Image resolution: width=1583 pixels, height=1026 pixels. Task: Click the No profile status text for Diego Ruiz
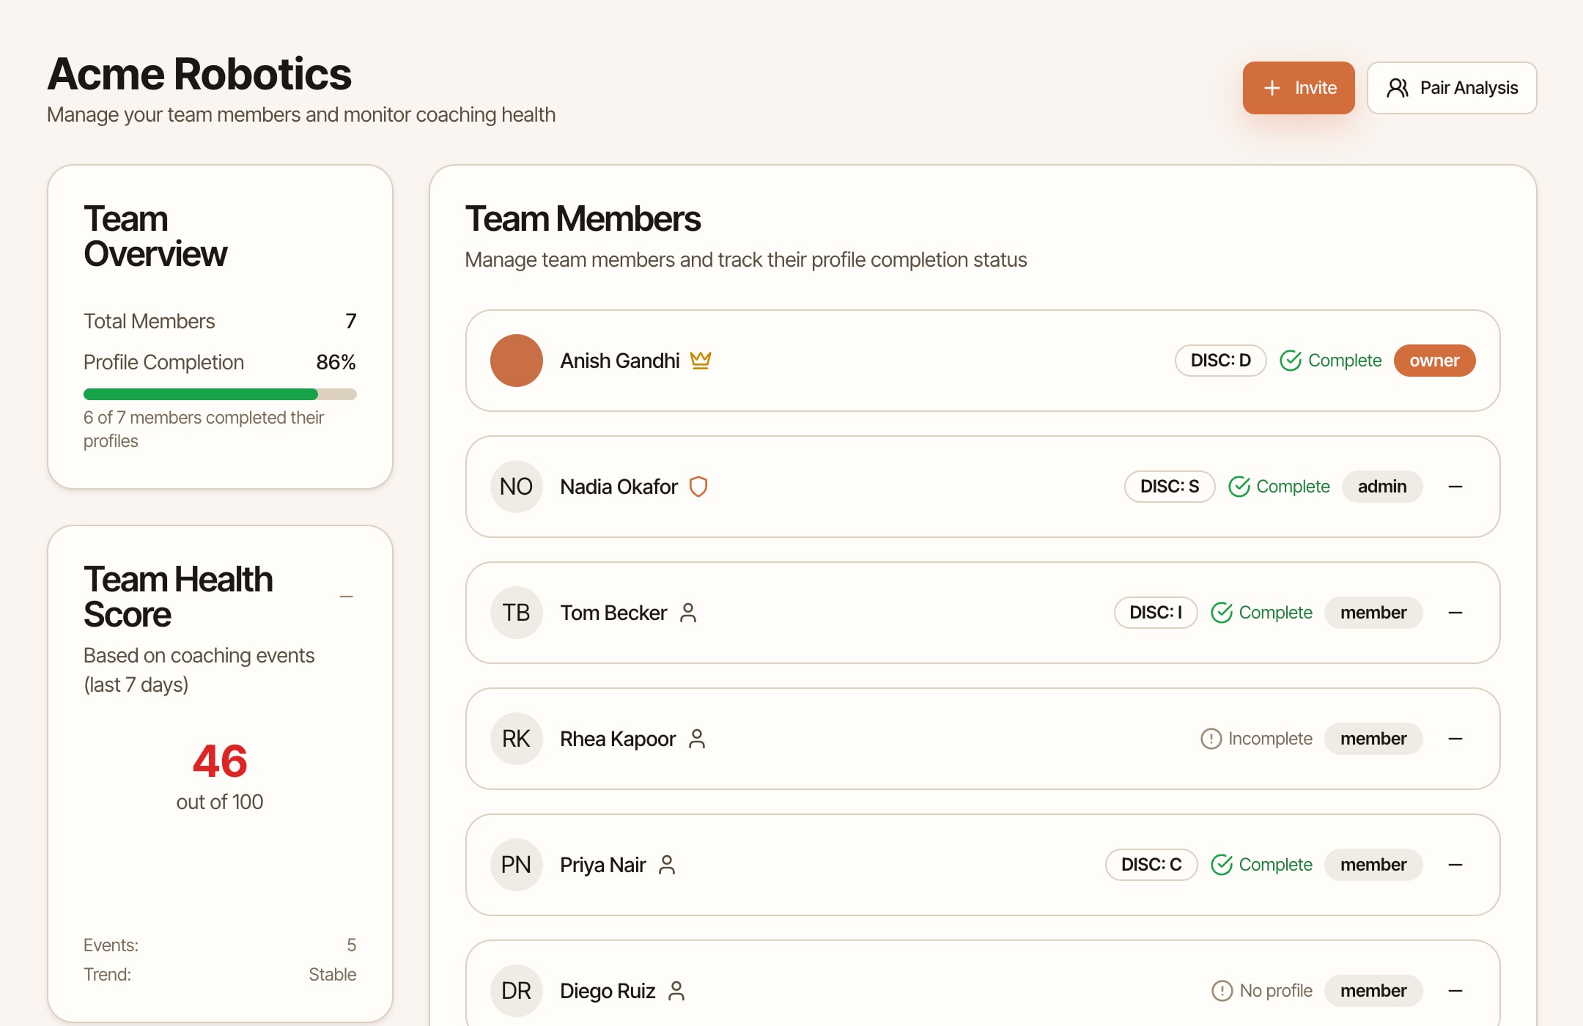(1276, 991)
